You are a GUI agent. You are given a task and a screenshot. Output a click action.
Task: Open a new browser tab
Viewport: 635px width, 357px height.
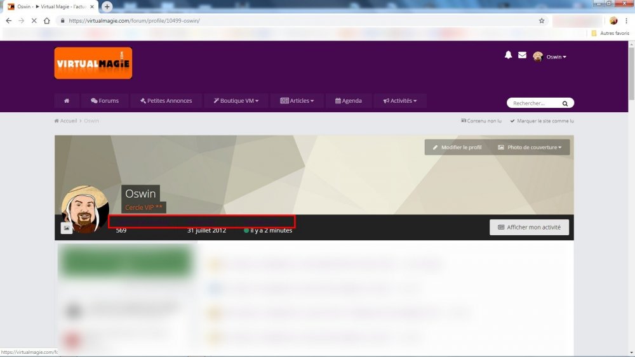(x=107, y=6)
